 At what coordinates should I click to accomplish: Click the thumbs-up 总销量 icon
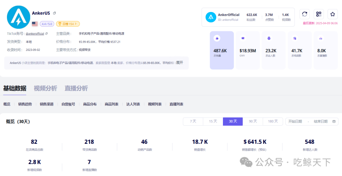click(x=217, y=38)
